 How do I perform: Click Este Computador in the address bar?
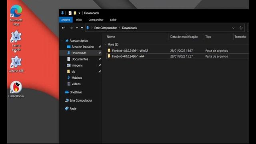click(x=106, y=28)
